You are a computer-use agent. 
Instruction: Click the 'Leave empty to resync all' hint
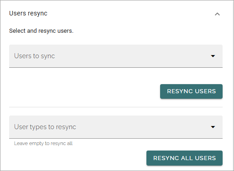coord(43,143)
